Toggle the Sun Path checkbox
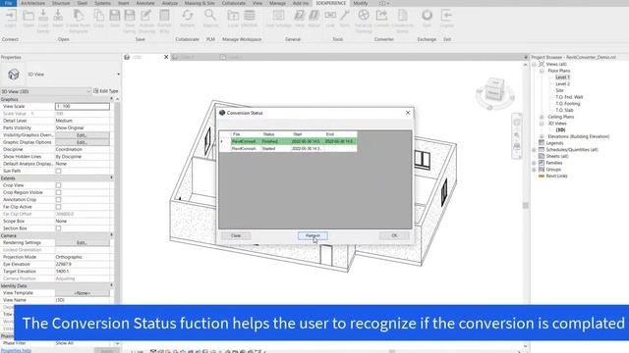Image resolution: width=629 pixels, height=353 pixels. [59, 171]
